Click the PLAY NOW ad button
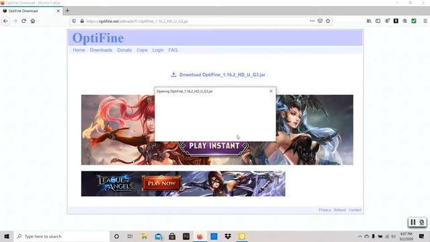Screen dimensions: 430x242 [161, 184]
